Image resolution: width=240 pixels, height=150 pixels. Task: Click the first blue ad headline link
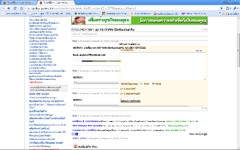point(85,121)
